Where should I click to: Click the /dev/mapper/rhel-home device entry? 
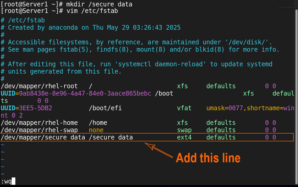39,123
